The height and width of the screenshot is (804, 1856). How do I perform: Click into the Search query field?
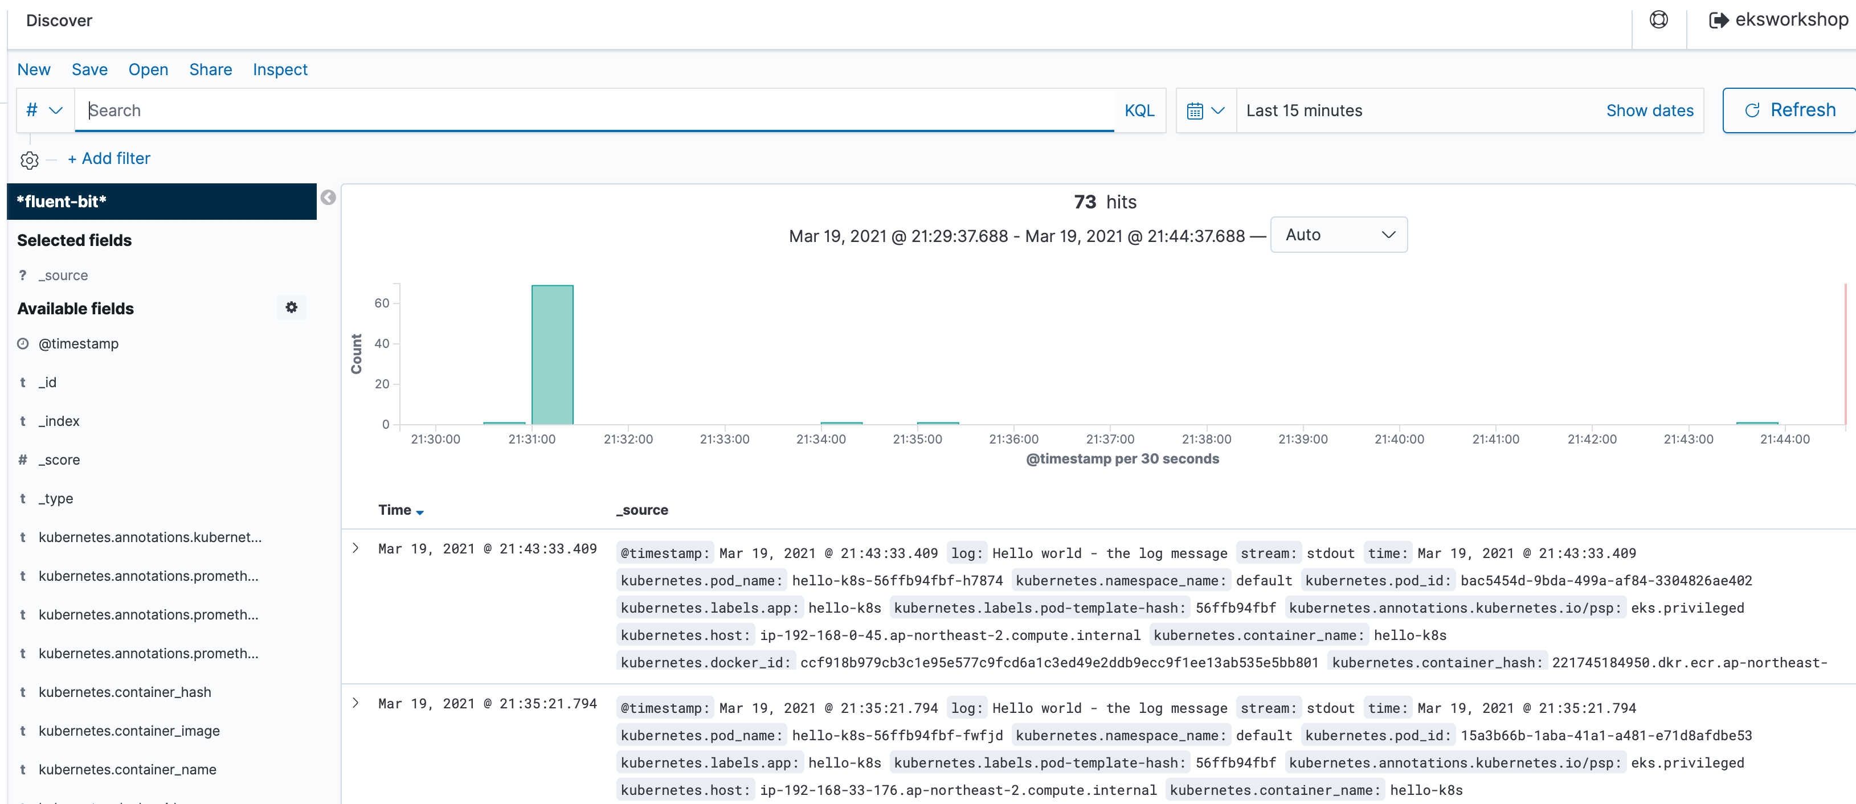coord(594,111)
